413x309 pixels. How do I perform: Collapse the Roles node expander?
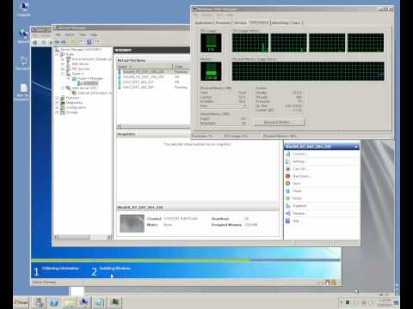(57, 54)
